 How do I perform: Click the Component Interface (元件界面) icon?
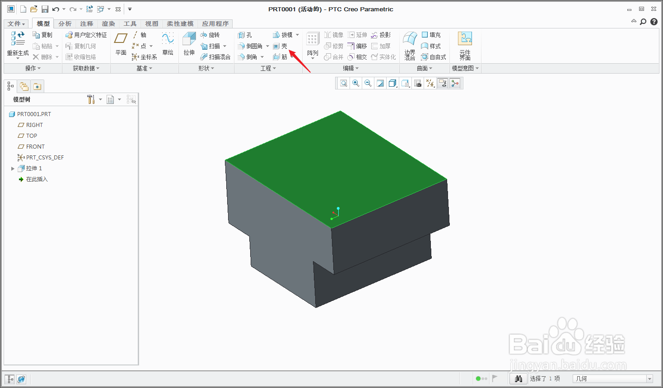[x=465, y=38]
